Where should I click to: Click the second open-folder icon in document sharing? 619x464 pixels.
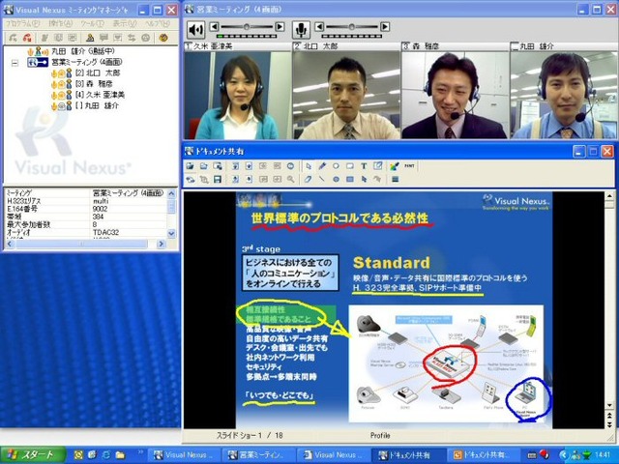[204, 166]
